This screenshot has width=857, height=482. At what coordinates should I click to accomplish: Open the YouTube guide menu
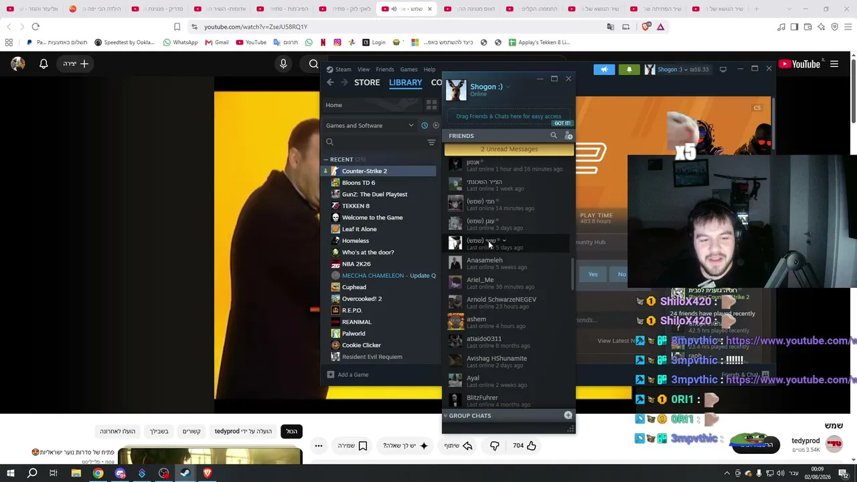pos(834,64)
